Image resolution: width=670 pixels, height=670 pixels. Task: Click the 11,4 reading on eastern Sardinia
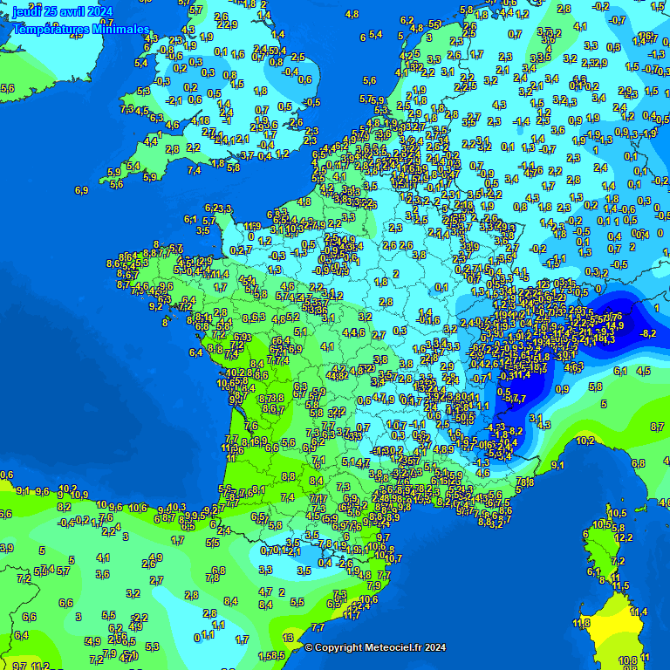point(639,612)
